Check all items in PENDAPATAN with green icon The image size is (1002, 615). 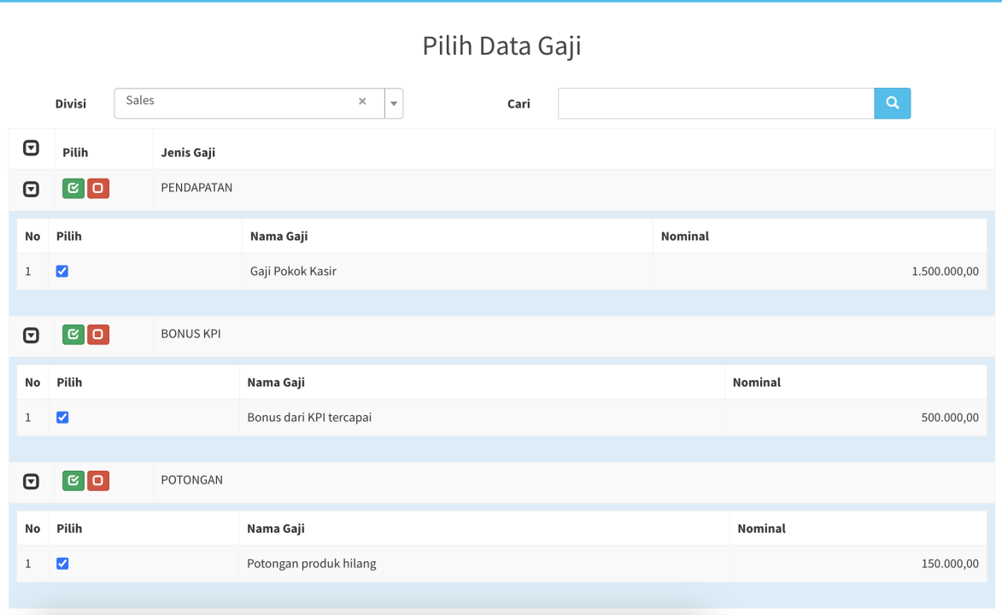pyautogui.click(x=73, y=188)
